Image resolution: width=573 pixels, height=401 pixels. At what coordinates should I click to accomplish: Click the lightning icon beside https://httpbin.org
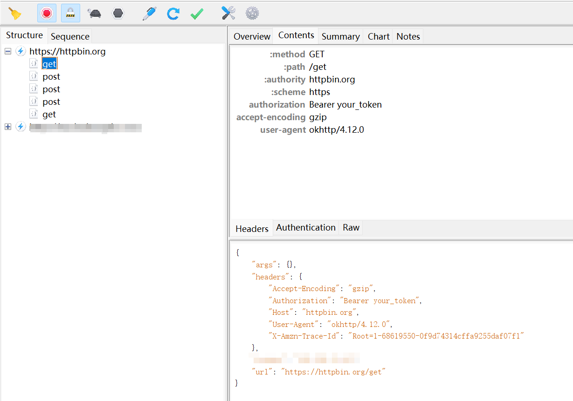tap(21, 51)
